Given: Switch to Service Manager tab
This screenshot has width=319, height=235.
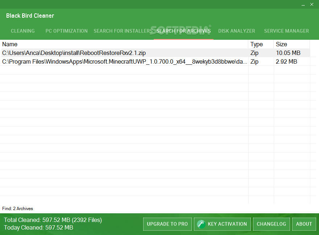Looking at the screenshot, I should tap(286, 31).
